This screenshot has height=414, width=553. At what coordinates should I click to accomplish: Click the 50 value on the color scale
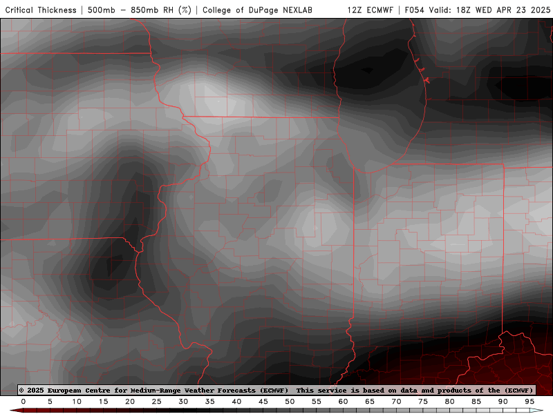tap(290, 402)
